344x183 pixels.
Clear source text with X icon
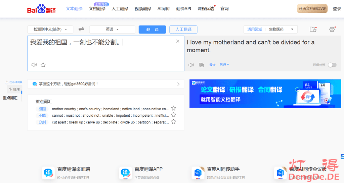pos(178,41)
